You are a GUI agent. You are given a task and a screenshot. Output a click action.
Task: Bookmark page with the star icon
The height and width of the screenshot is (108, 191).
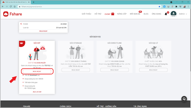coord(159,6)
